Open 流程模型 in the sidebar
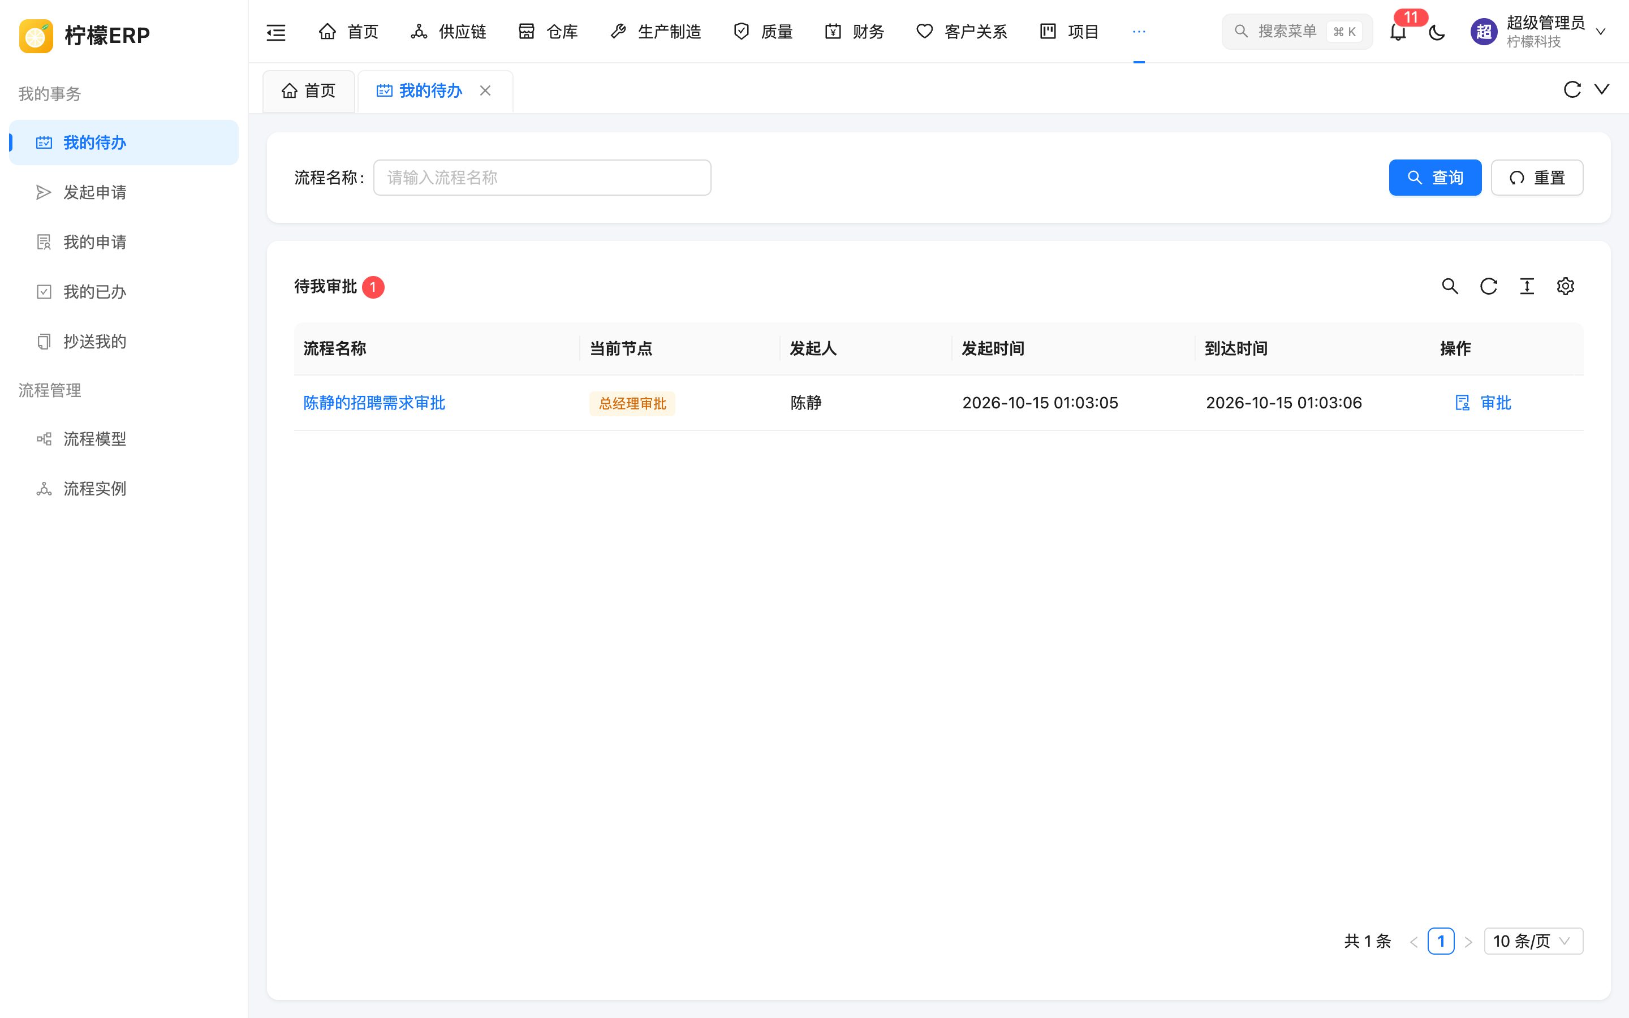 tap(124, 439)
